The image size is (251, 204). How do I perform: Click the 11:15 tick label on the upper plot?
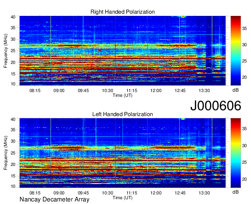pos(131,91)
